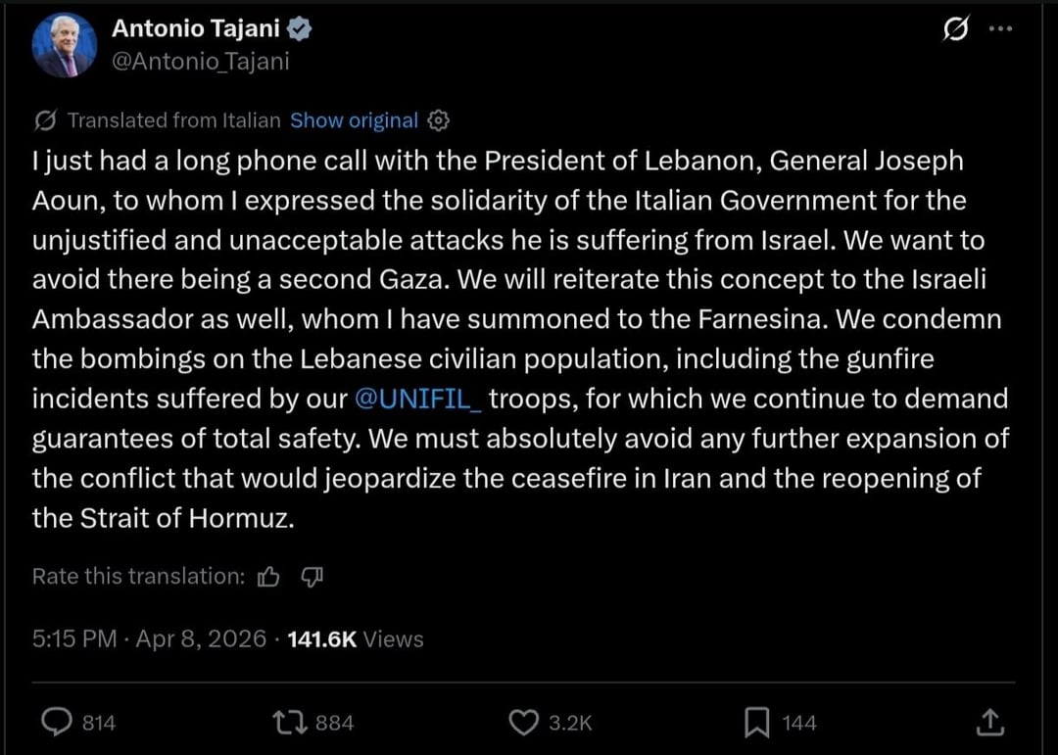The width and height of the screenshot is (1058, 755).
Task: Click Show original link
Action: pos(354,120)
